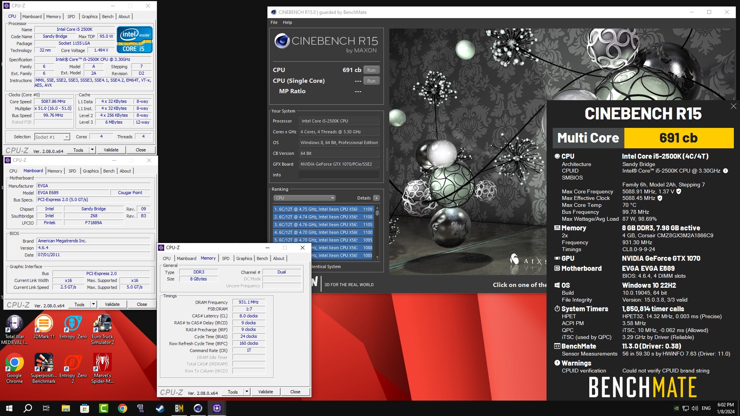Click Validate in Mainboard CPU-Z window

[x=112, y=304]
